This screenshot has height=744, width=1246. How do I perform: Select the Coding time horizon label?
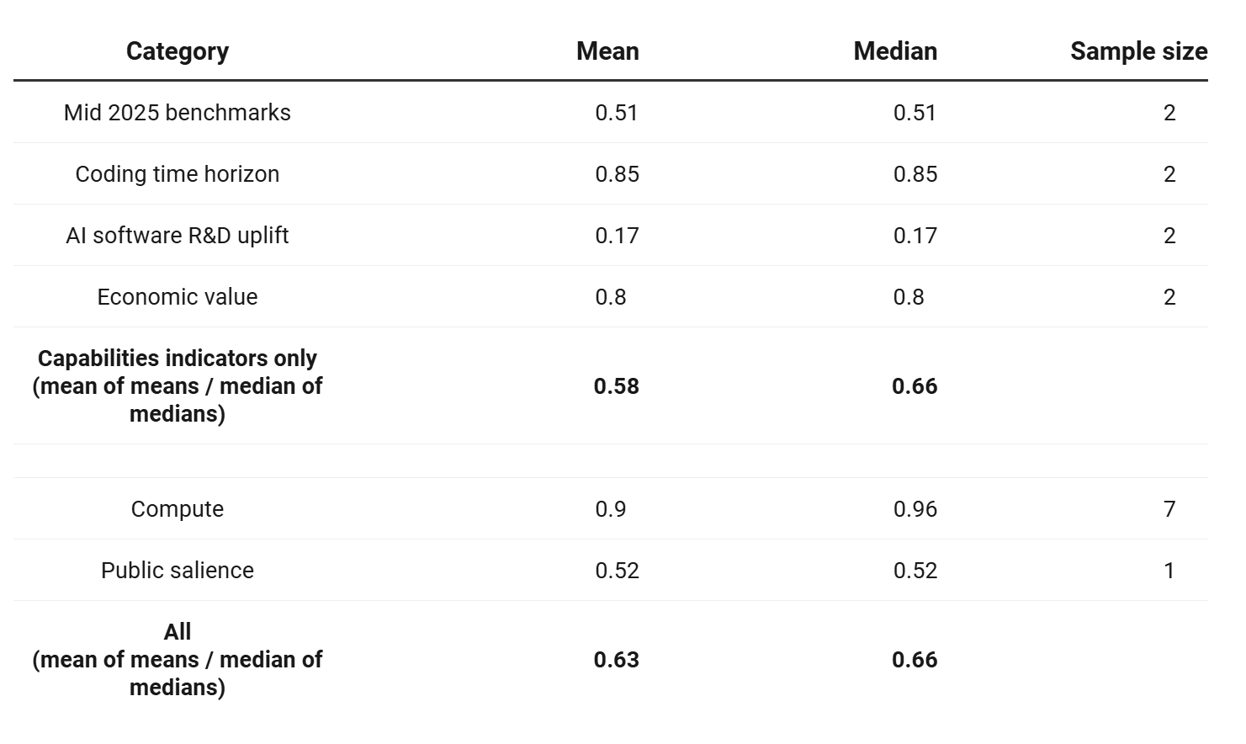pos(177,174)
